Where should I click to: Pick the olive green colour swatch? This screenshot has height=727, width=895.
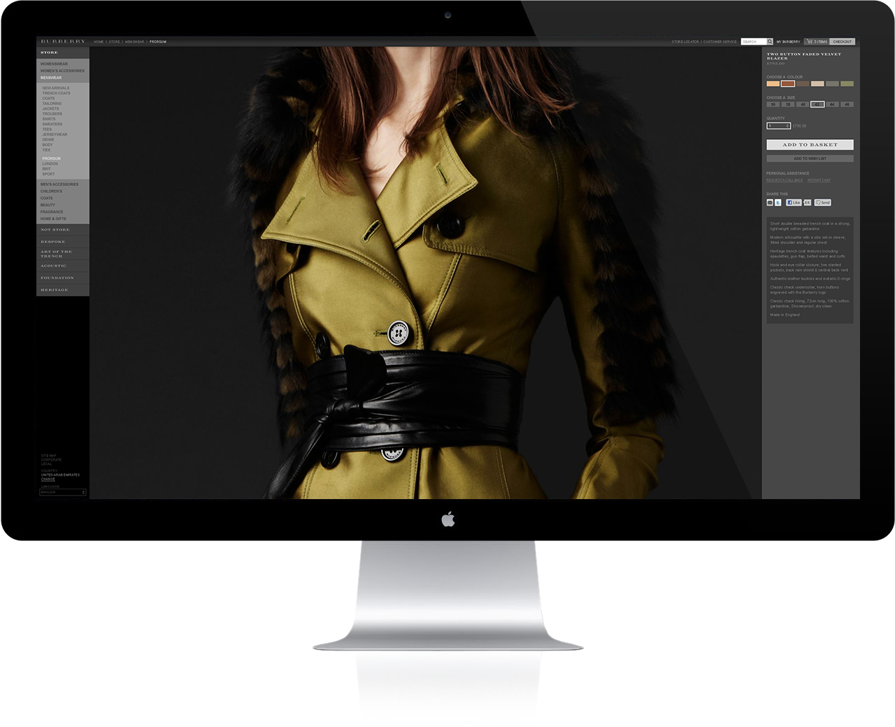coord(847,84)
